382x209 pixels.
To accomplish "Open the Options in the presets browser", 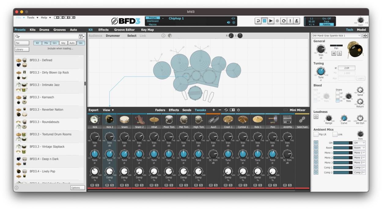I will tap(77, 188).
